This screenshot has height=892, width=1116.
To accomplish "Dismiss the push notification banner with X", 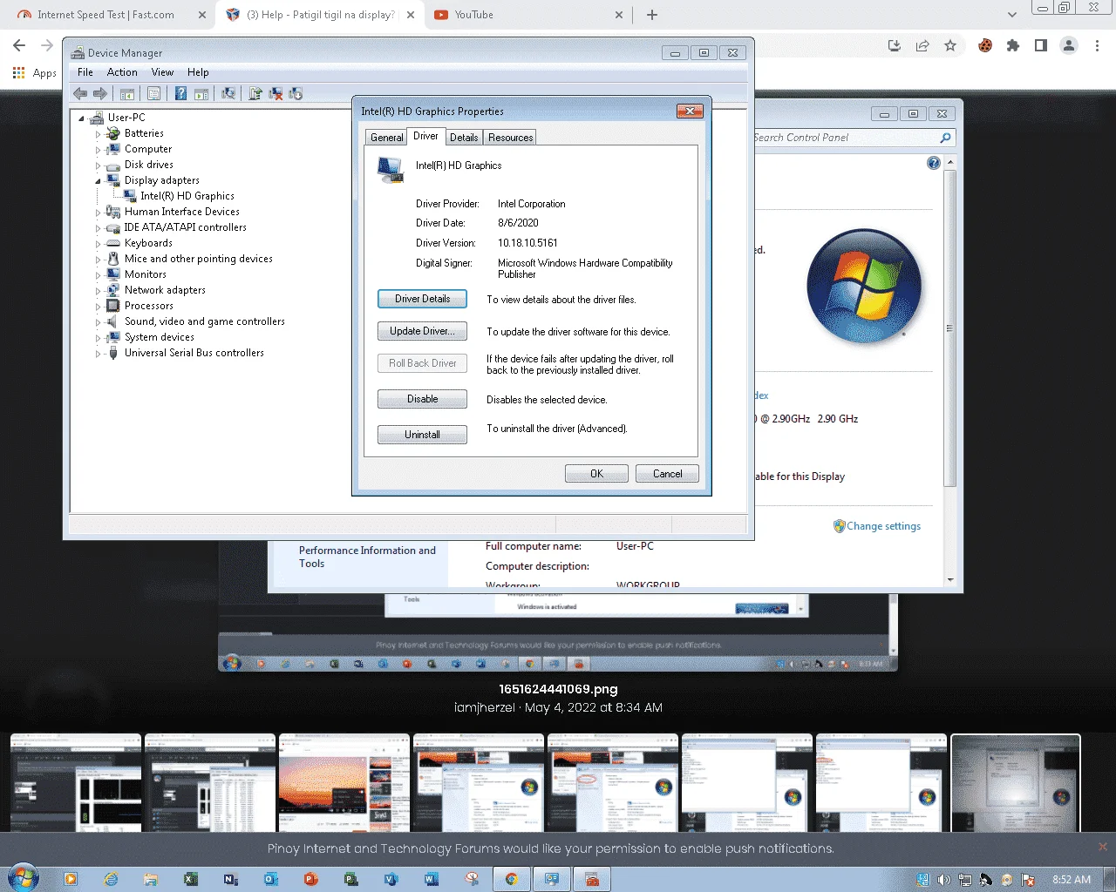I will click(1102, 847).
